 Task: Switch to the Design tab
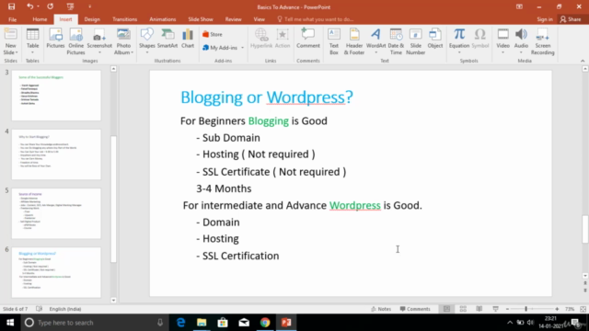(92, 19)
